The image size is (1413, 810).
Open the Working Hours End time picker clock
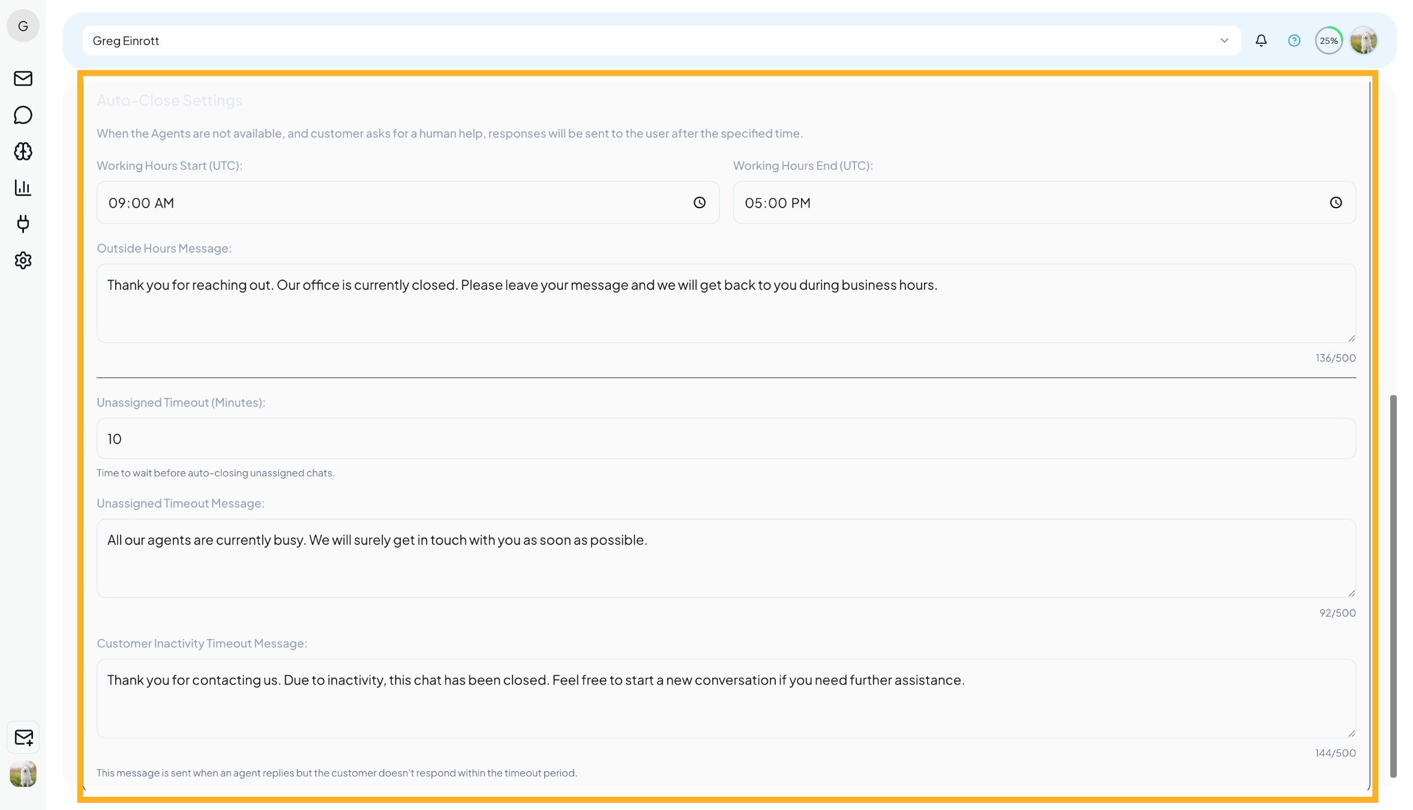click(x=1336, y=203)
